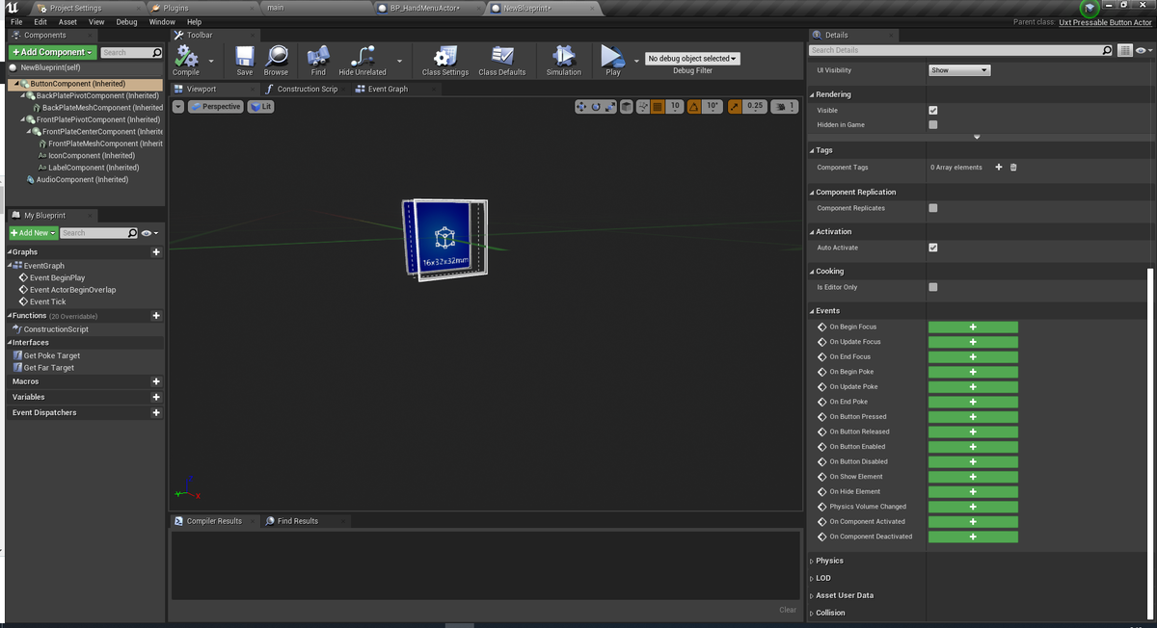
Task: Open Find tool in toolbar
Action: pyautogui.click(x=318, y=60)
